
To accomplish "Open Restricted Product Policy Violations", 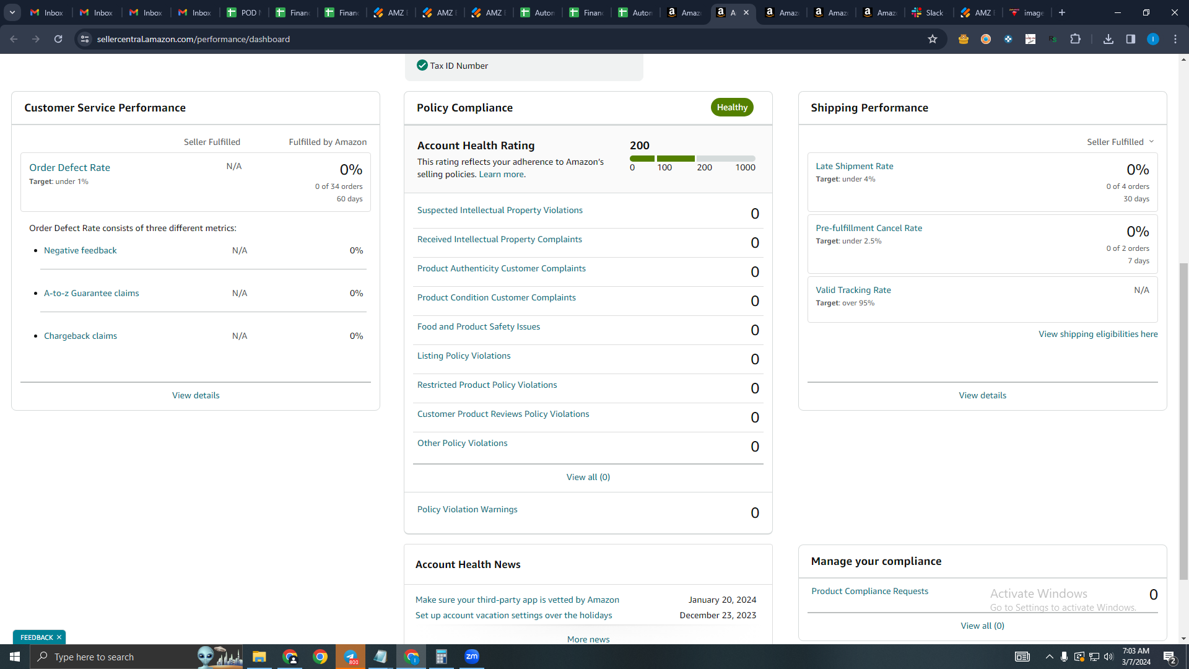I will tap(487, 385).
